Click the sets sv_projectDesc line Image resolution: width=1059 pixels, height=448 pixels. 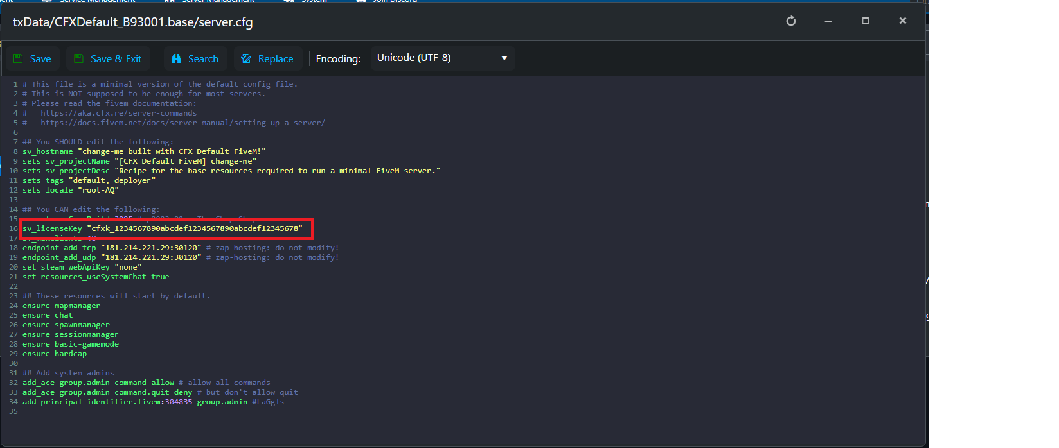(x=231, y=171)
